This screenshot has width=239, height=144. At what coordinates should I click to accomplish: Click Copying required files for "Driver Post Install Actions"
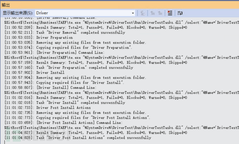pyautogui.click(x=77, y=118)
